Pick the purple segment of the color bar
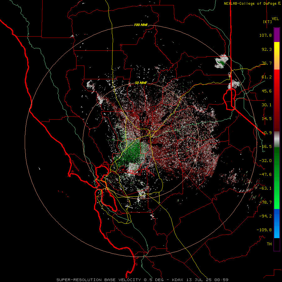Viewport: 282px width, 282px height. [277, 35]
